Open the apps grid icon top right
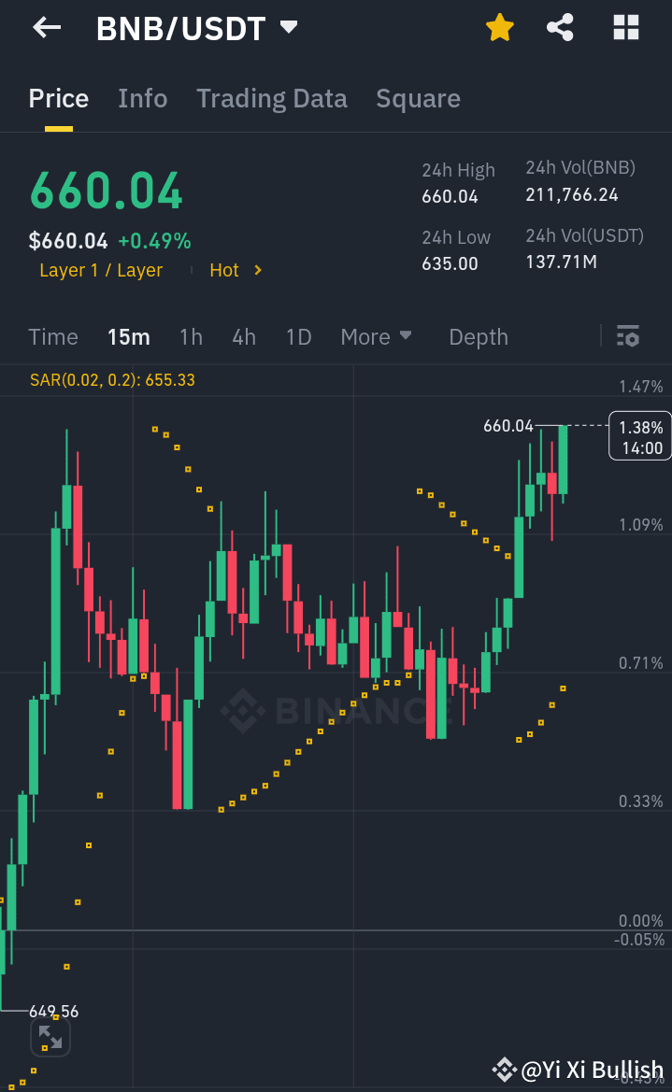The image size is (672, 1092). click(x=624, y=27)
